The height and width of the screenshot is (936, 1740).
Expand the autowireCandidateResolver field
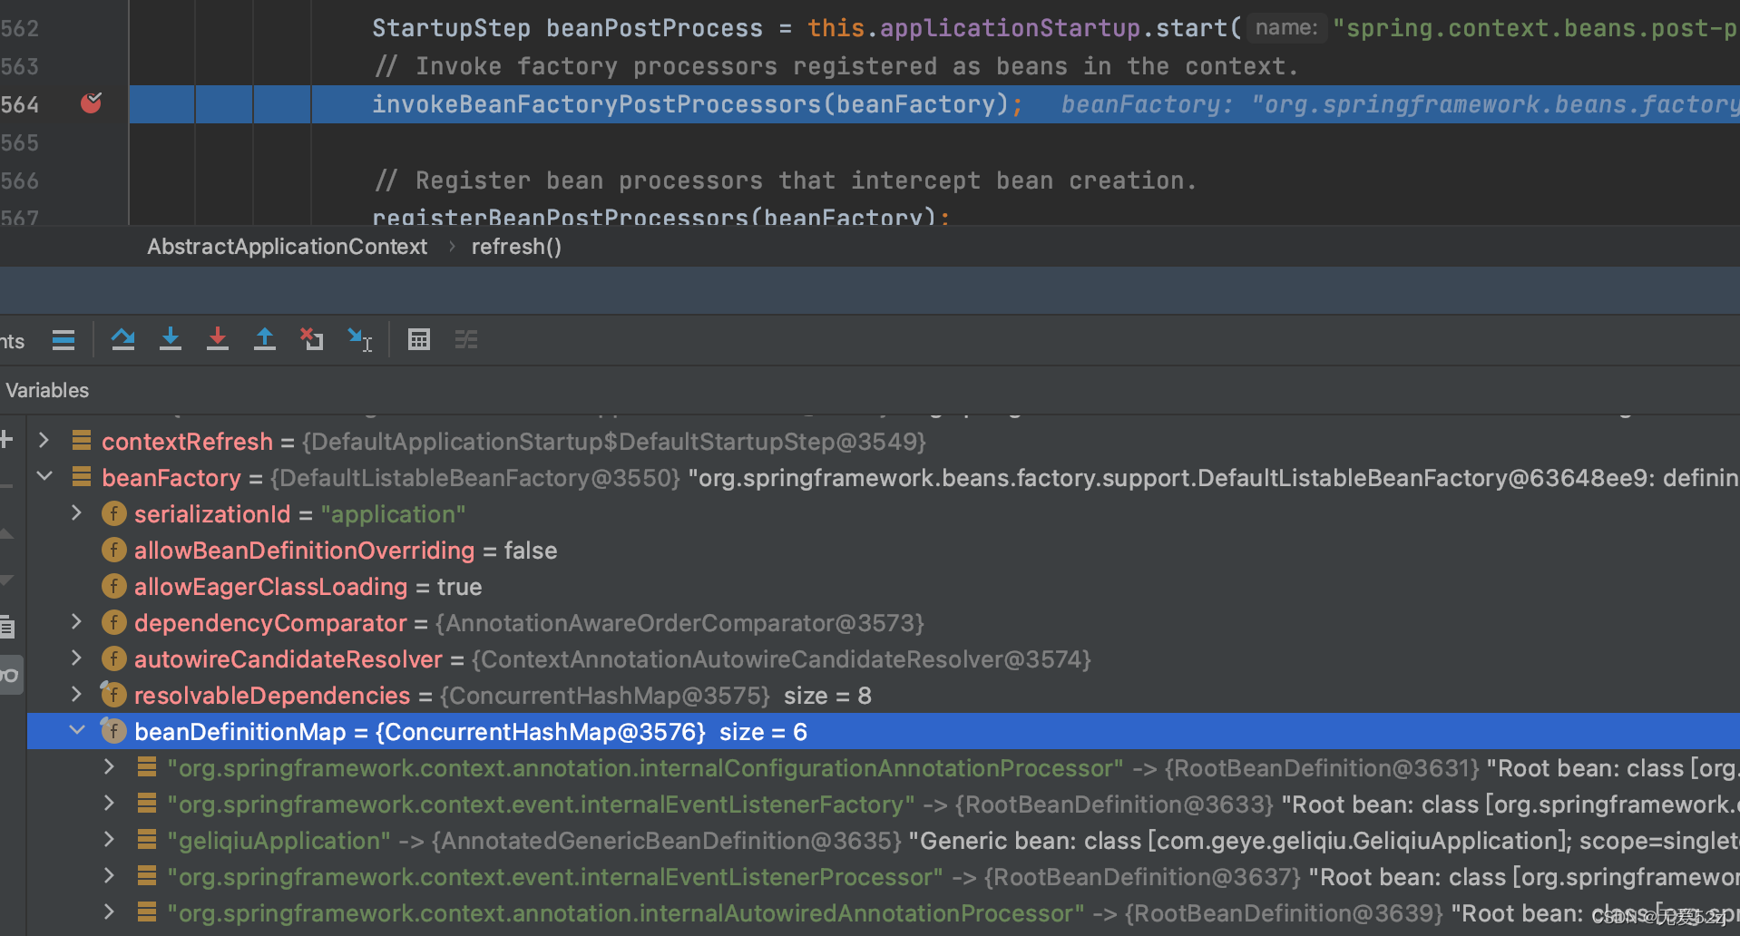tap(77, 658)
